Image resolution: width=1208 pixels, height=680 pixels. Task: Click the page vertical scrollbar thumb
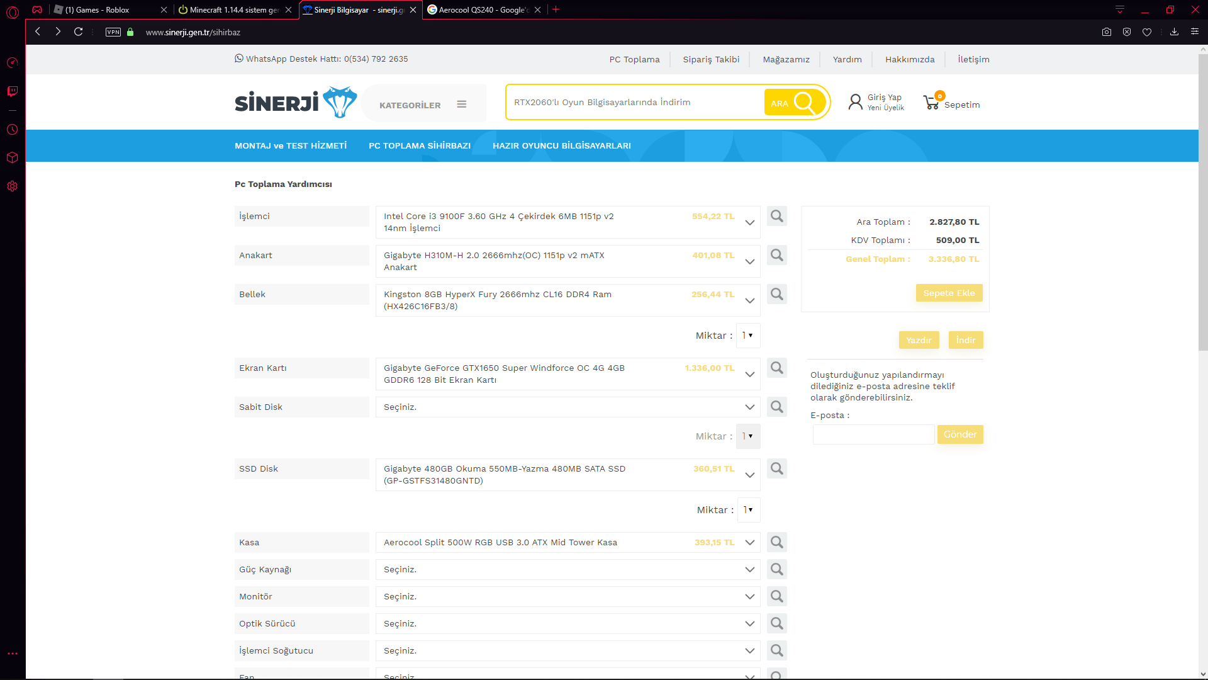tap(1203, 201)
